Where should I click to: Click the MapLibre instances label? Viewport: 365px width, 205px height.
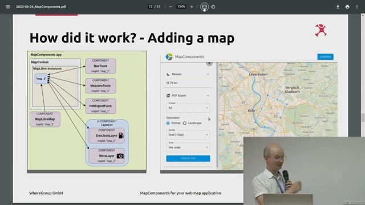tap(47, 68)
